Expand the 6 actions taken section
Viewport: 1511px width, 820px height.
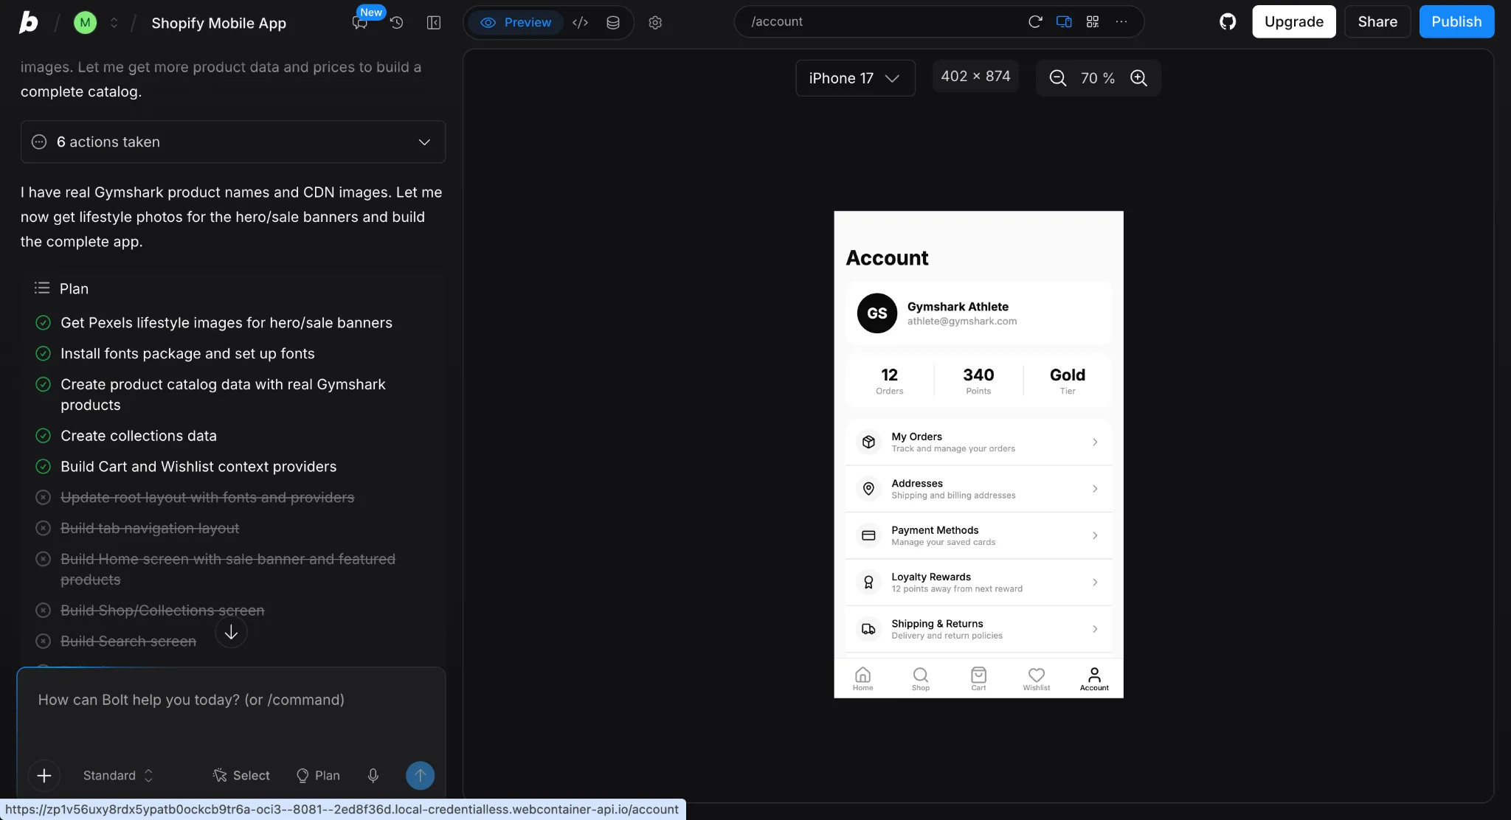[233, 142]
